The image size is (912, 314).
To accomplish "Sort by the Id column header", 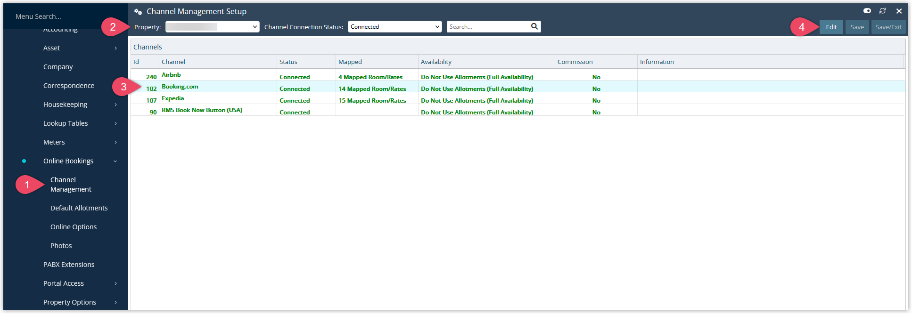I will (145, 62).
